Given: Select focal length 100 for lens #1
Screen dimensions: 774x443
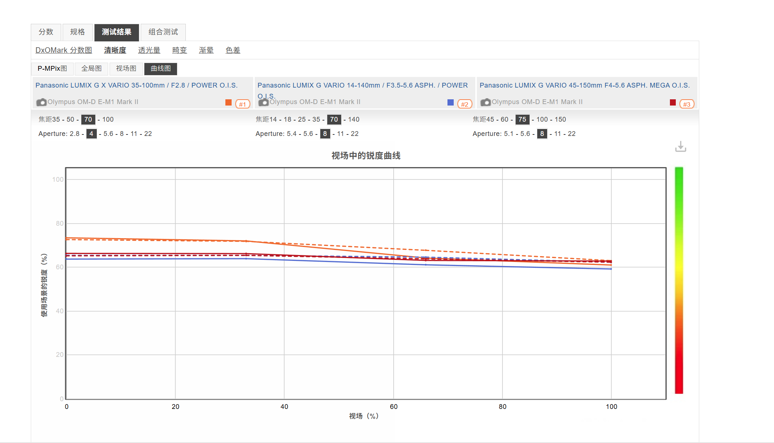Looking at the screenshot, I should coord(108,119).
